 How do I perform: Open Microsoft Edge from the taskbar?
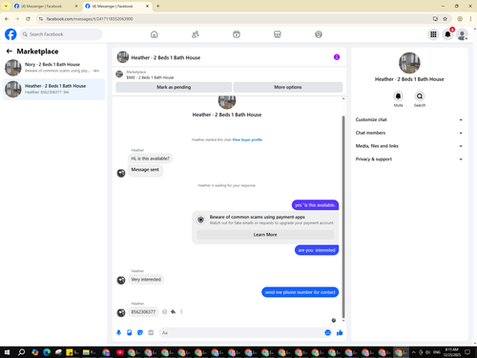tap(47, 352)
